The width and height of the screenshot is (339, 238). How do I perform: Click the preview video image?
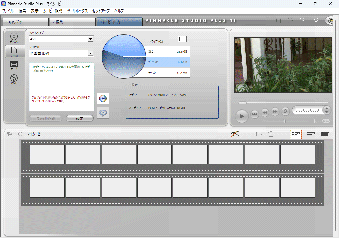tap(283, 65)
